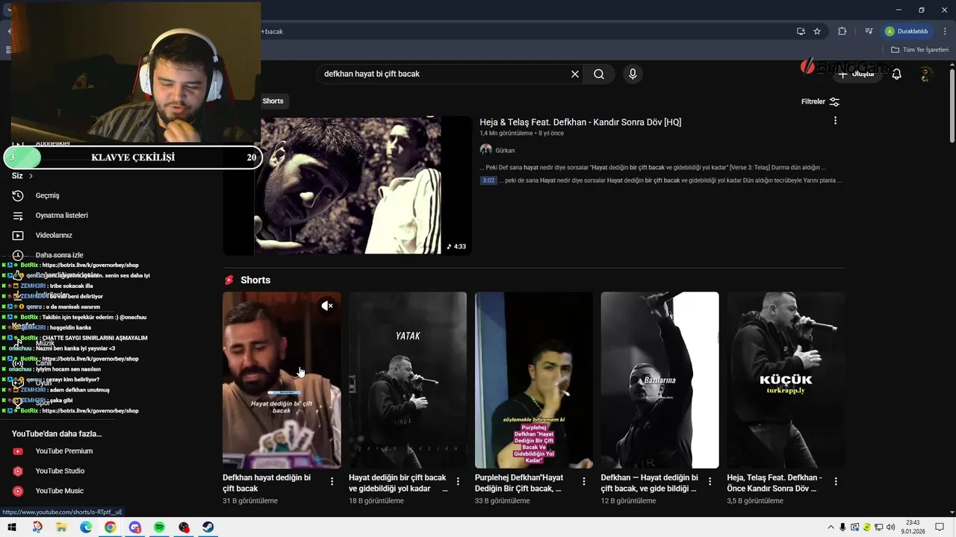Image resolution: width=956 pixels, height=537 pixels.
Task: Open Chrome profile Duraklatıldı button
Action: pos(907,31)
